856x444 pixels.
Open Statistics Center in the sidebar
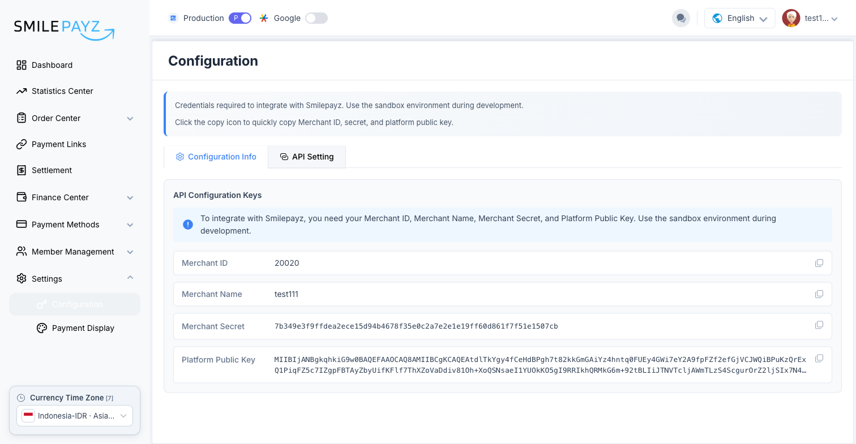point(75,91)
